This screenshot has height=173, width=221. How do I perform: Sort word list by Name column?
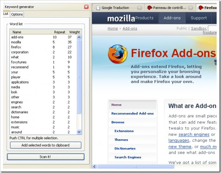[x=30, y=32]
